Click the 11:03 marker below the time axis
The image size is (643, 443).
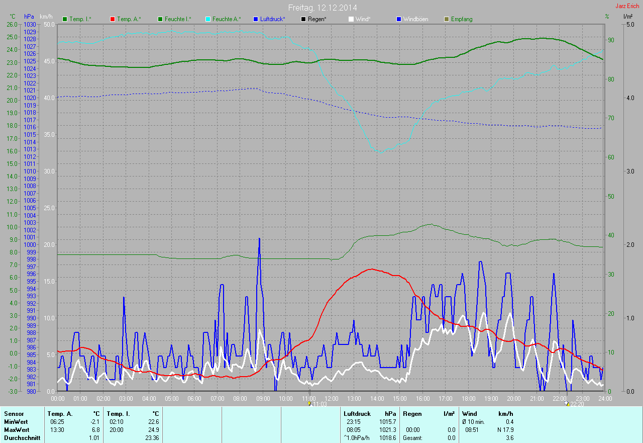click(x=317, y=404)
